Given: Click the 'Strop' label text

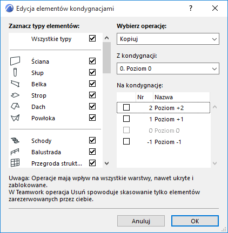Looking at the screenshot, I should point(39,95).
